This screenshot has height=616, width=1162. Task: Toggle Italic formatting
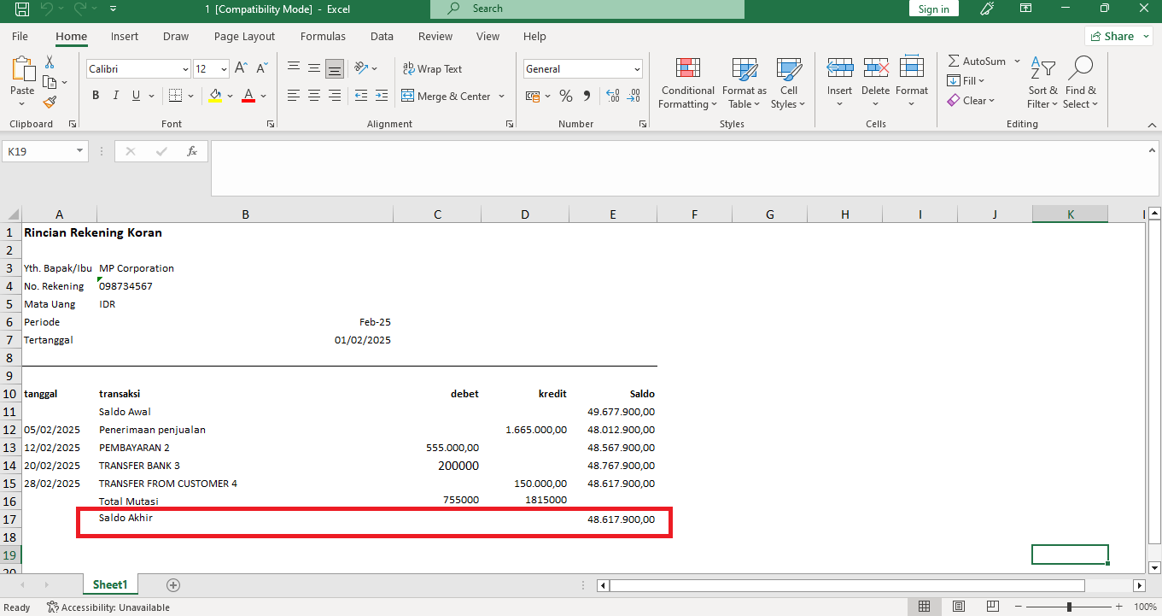(115, 96)
